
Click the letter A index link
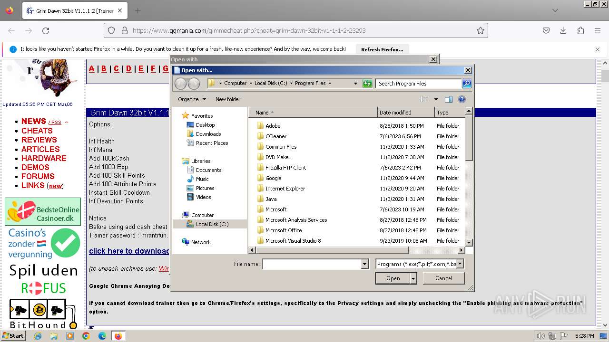(92, 69)
